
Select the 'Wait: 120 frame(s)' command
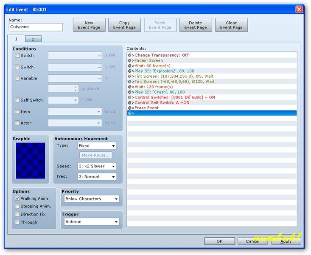212,87
